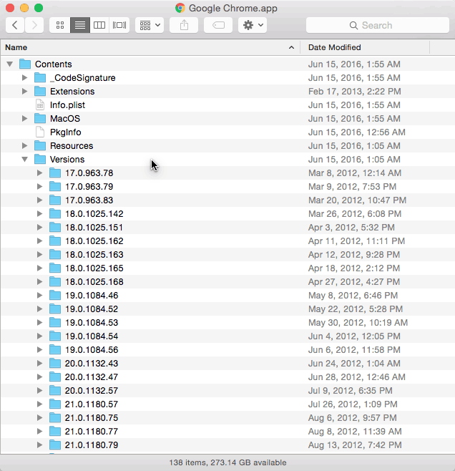
Task: Collapse the Contents folder disclosure triangle
Action: (x=10, y=64)
